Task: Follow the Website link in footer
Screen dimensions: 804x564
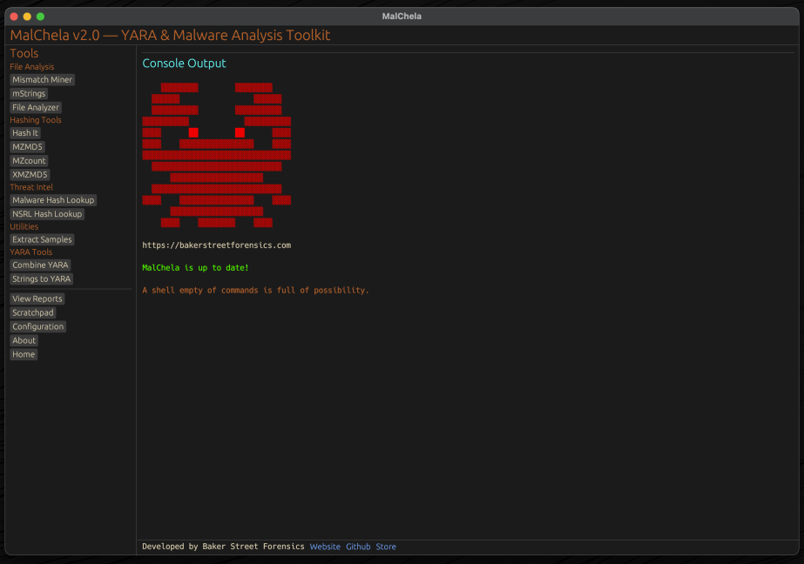Action: 325,547
